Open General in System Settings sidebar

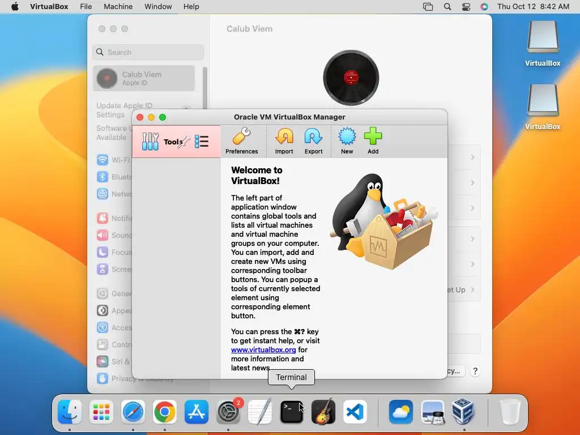[113, 294]
